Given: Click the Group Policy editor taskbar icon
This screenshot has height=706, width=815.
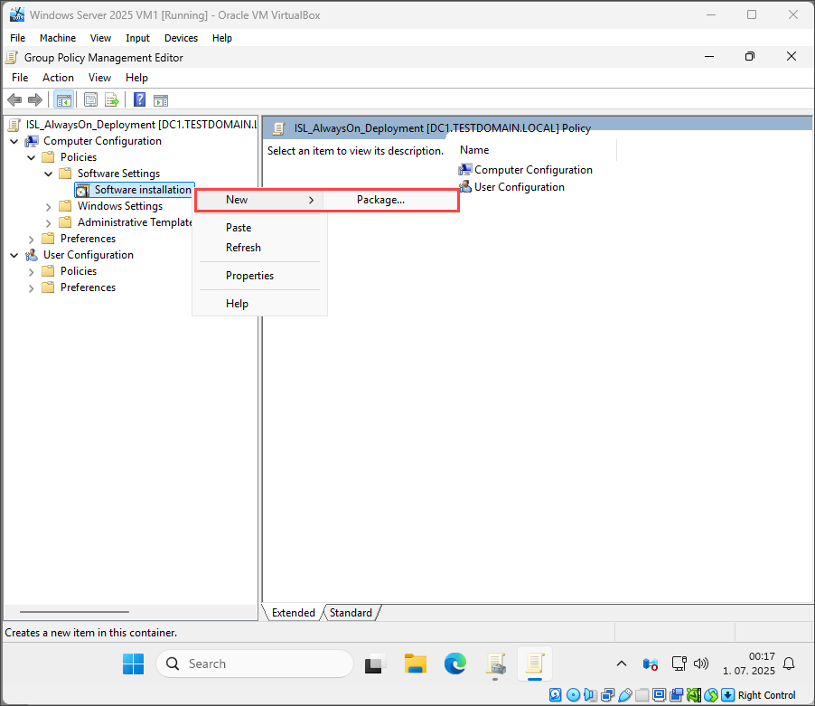Looking at the screenshot, I should [x=535, y=664].
